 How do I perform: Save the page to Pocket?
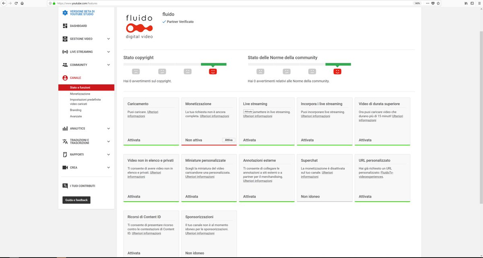click(433, 3)
